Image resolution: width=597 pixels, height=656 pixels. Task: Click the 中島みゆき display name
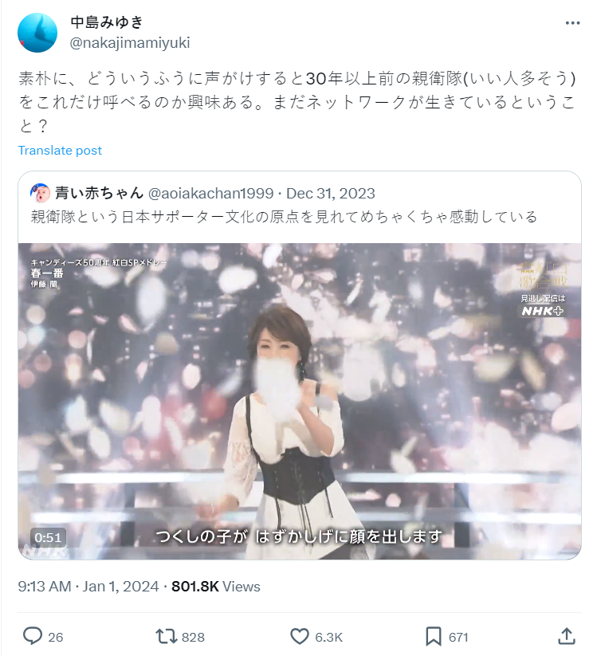point(107,22)
